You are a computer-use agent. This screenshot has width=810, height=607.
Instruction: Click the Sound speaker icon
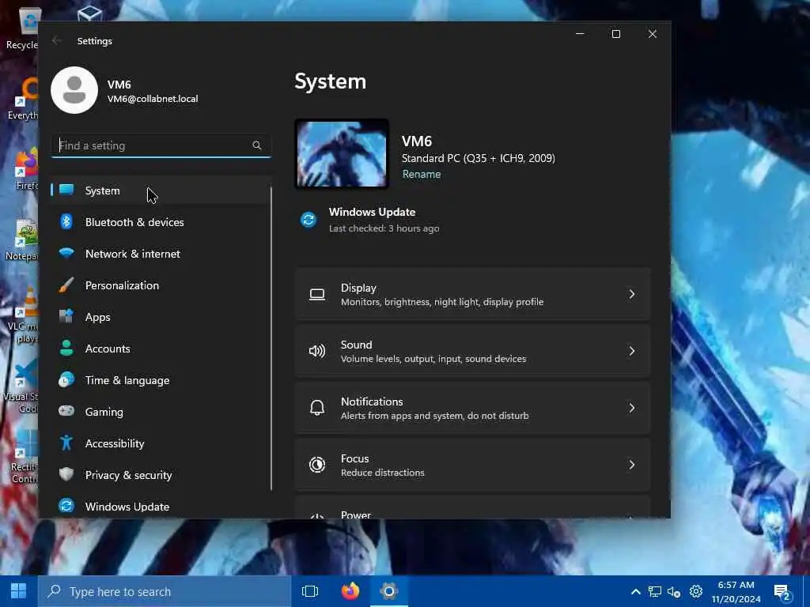(x=317, y=352)
